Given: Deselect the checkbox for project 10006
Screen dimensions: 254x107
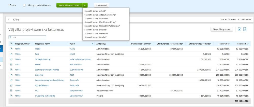Looking at the screenshot, I should 11,85.
